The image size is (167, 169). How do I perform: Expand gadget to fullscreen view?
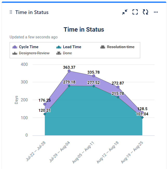pyautogui.click(x=135, y=12)
